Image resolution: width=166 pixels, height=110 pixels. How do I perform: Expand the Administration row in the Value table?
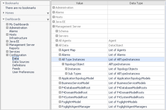click(53, 8)
